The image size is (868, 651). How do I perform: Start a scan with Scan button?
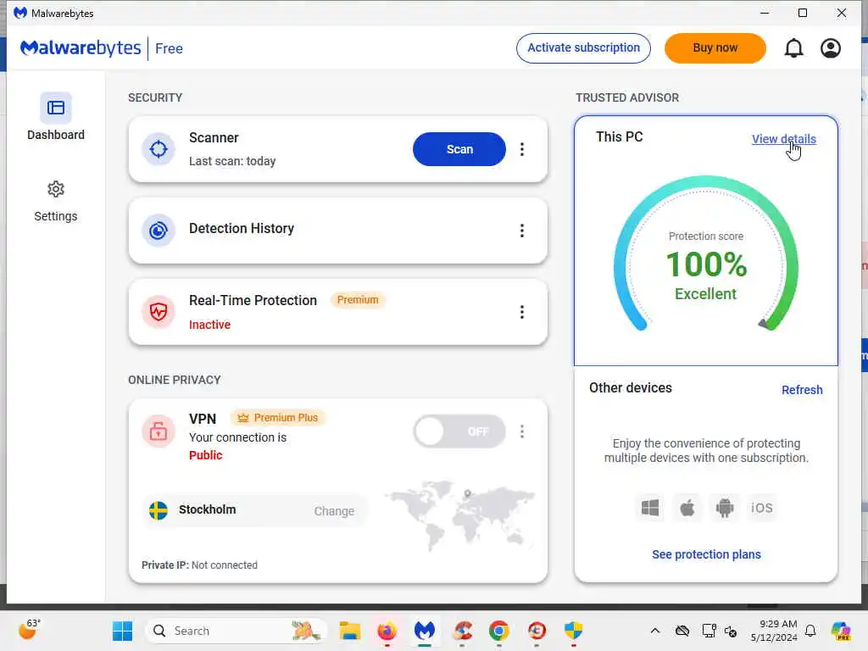459,149
